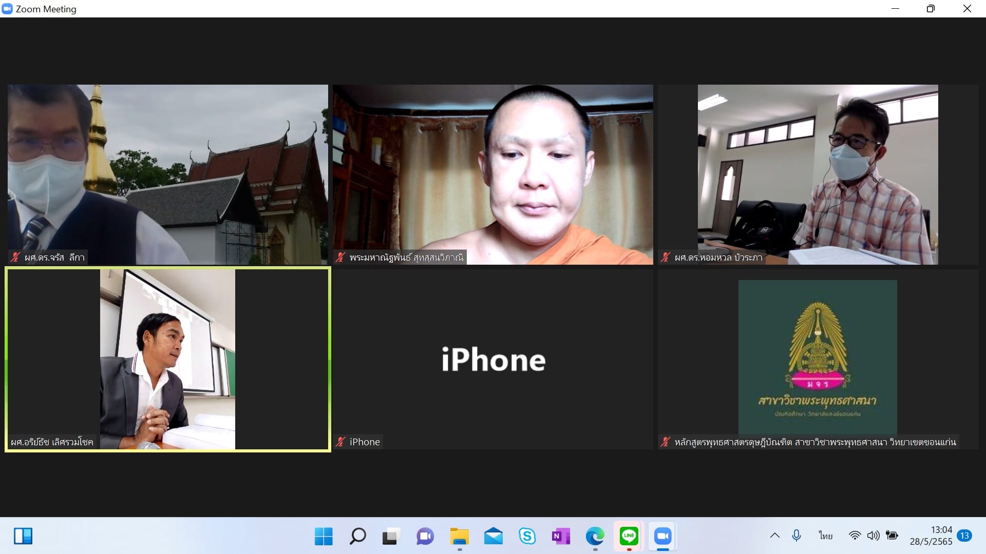
Task: Click muted mic icon beside iPhone label
Action: (x=340, y=442)
